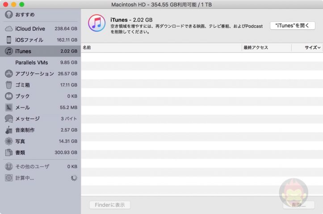
Task: Click the 音楽制作 guitar icon
Action: [x=8, y=130]
